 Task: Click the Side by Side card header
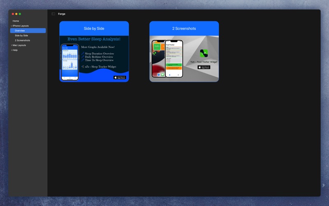[94, 28]
